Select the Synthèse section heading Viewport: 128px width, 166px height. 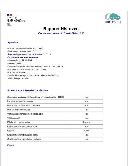coord(13,42)
